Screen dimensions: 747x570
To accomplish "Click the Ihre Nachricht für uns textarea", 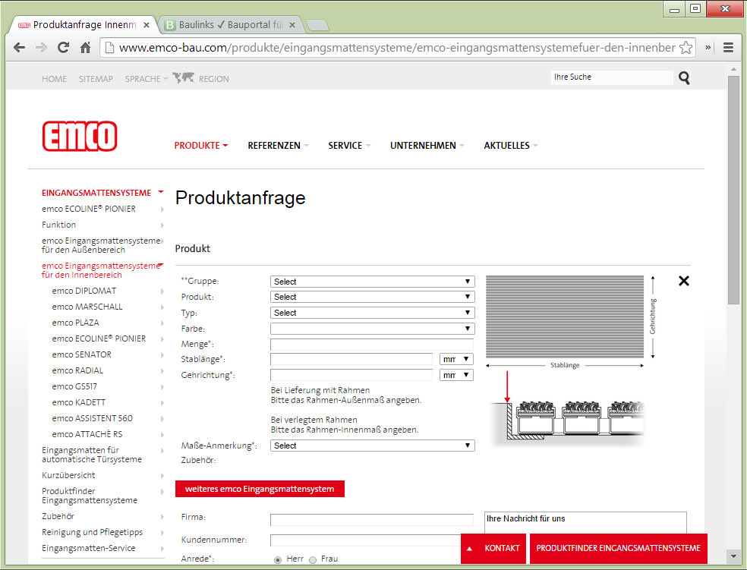I will pyautogui.click(x=585, y=523).
